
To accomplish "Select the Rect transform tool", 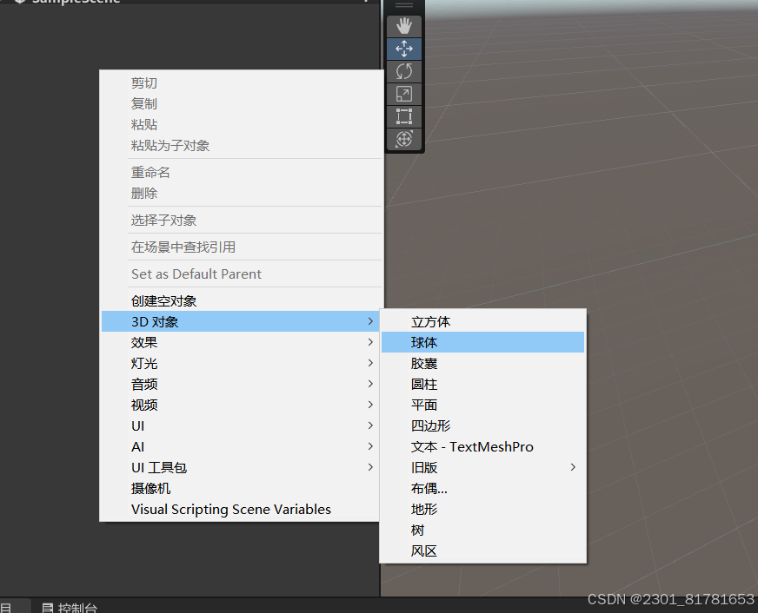I will click(x=404, y=117).
